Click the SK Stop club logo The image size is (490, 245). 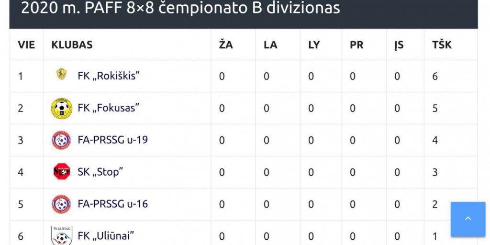pyautogui.click(x=62, y=172)
